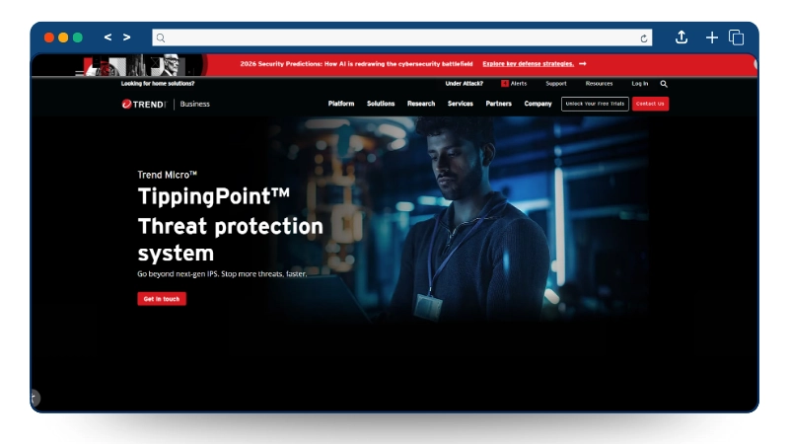Open the Research menu
This screenshot has width=789, height=444.
(x=421, y=104)
